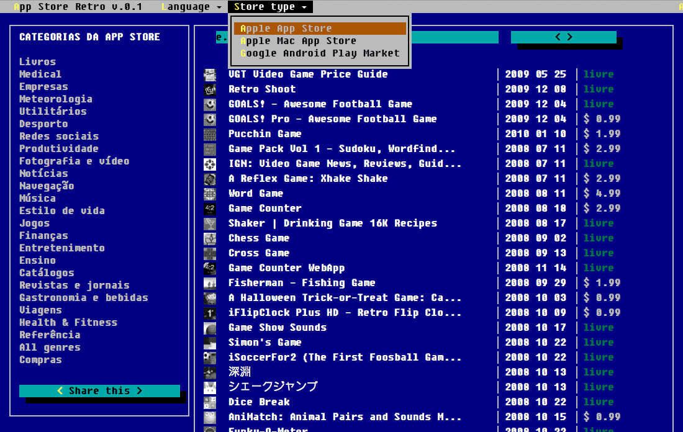
Task: Click the Cross Game app icon
Action: (210, 253)
